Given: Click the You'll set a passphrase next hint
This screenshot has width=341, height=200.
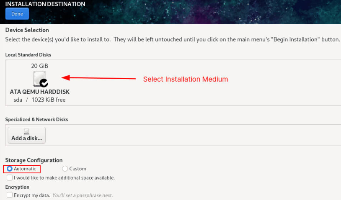Looking at the screenshot, I should pos(83,195).
